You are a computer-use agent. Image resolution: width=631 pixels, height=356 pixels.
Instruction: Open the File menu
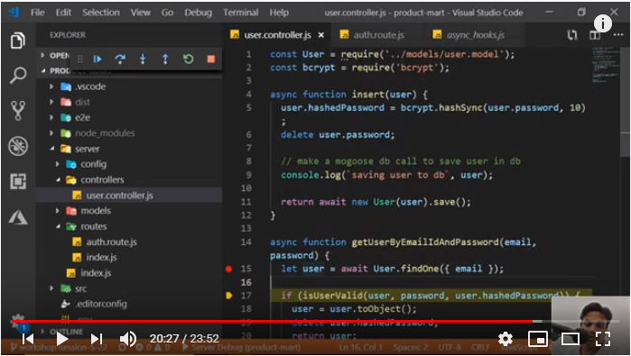coord(37,13)
